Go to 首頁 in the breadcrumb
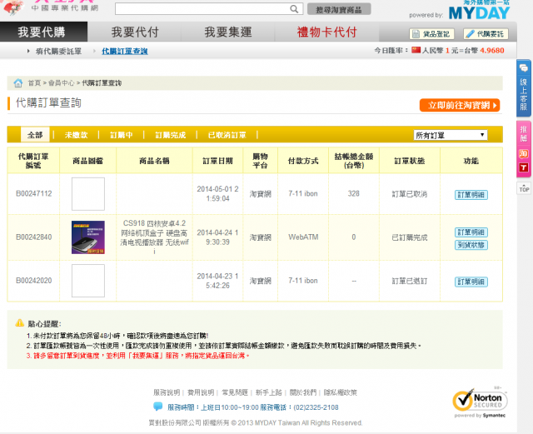This screenshot has height=434, width=533. [x=34, y=83]
